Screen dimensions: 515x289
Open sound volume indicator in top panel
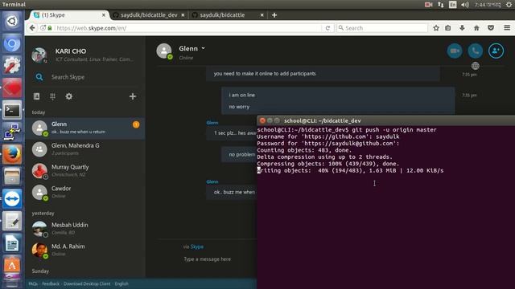click(x=465, y=5)
